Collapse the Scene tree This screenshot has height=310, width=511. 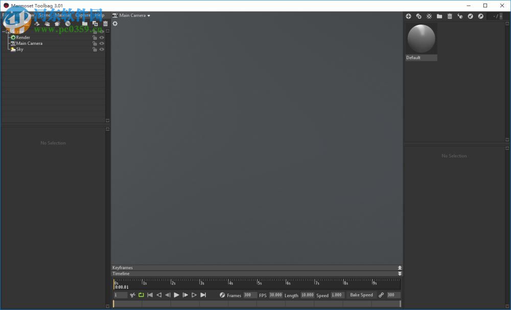click(4, 31)
